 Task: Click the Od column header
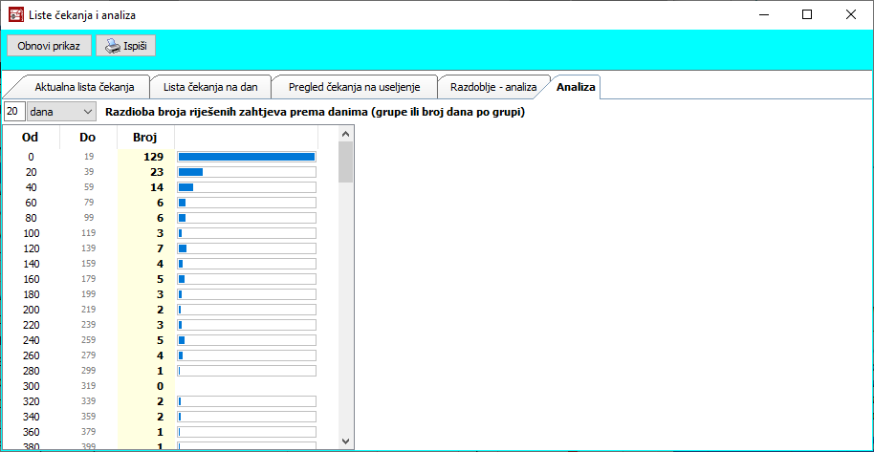(30, 138)
